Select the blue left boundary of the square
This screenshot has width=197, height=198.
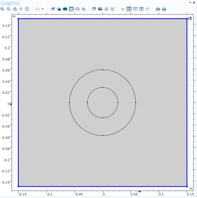[x=18, y=102]
